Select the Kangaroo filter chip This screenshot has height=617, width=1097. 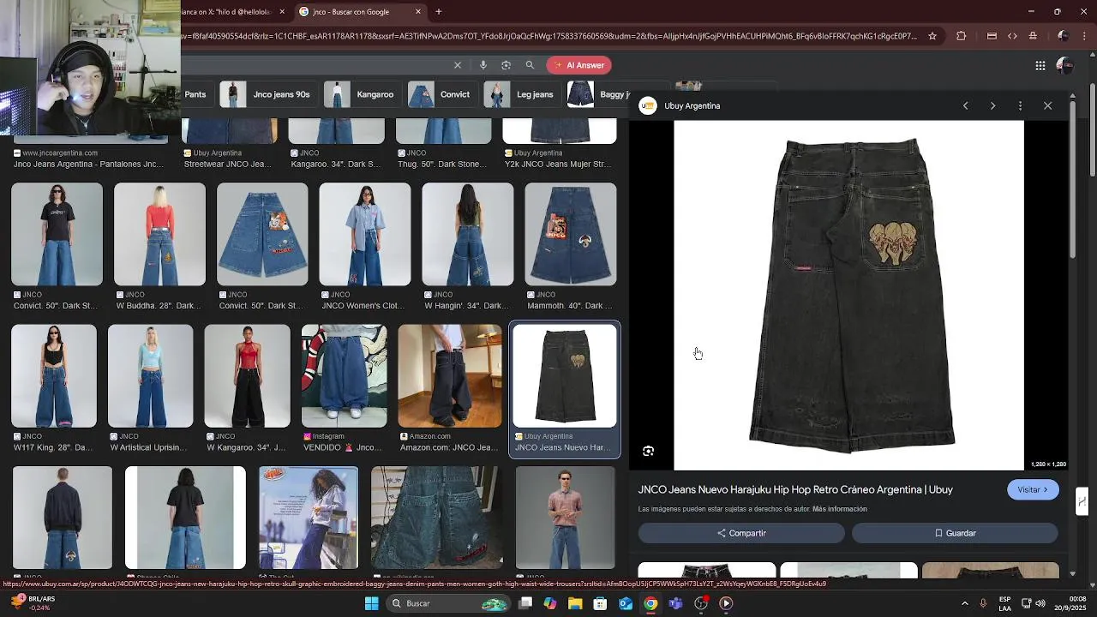[x=363, y=94]
